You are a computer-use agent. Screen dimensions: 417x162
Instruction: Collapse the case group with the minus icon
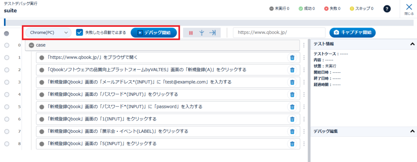tap(31, 45)
